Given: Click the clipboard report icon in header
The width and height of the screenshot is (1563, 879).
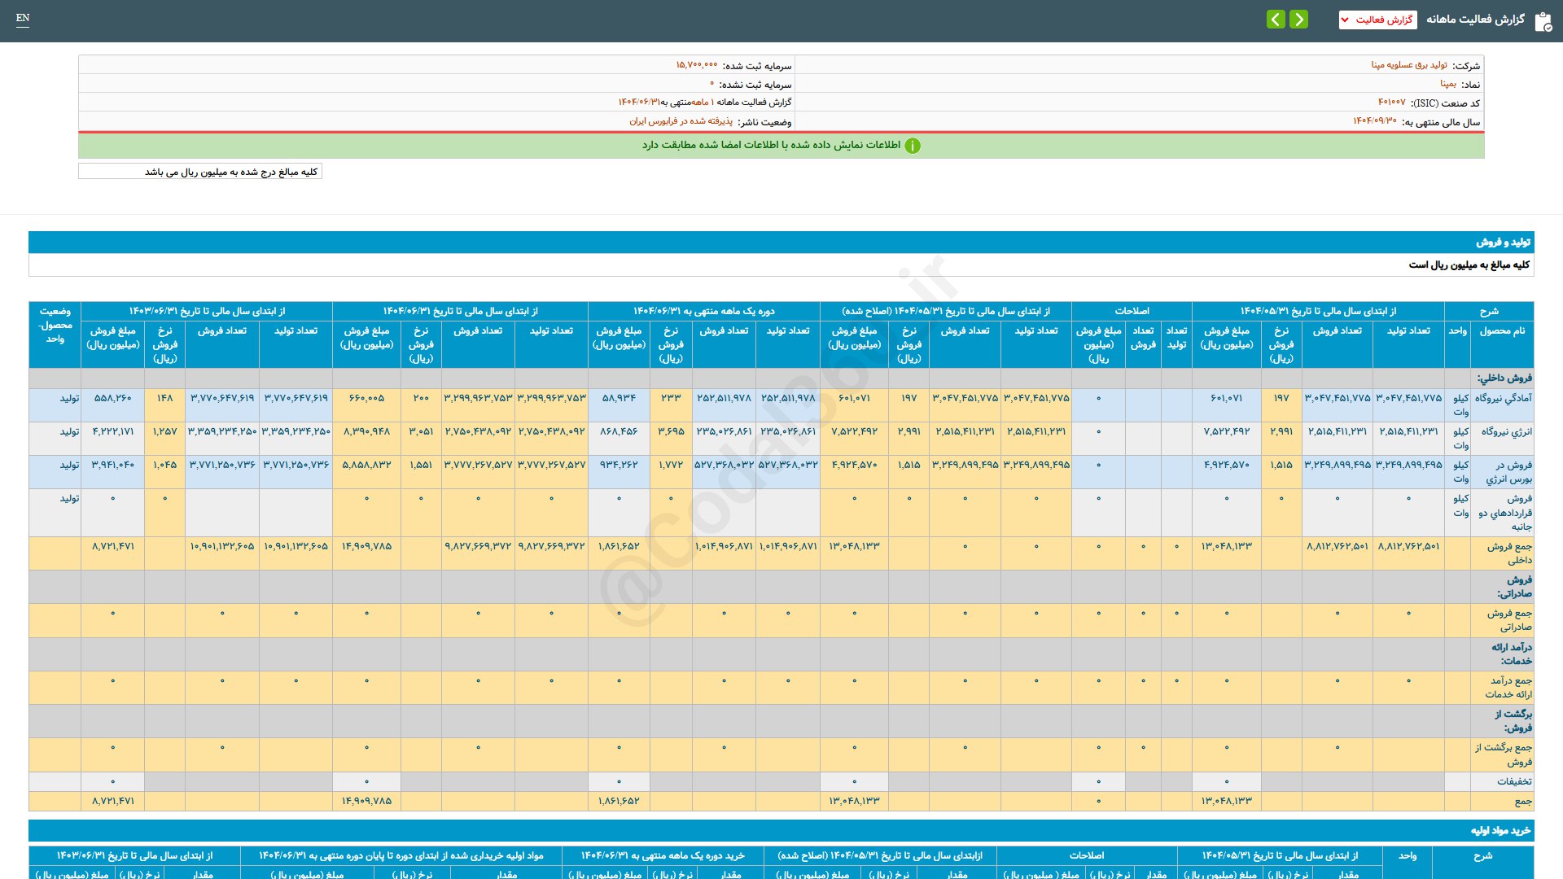Looking at the screenshot, I should pos(1543,21).
